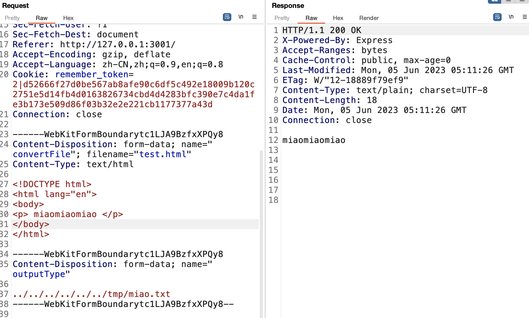Select rightmost layout view icon
The height and width of the screenshot is (318, 529).
click(x=522, y=1)
